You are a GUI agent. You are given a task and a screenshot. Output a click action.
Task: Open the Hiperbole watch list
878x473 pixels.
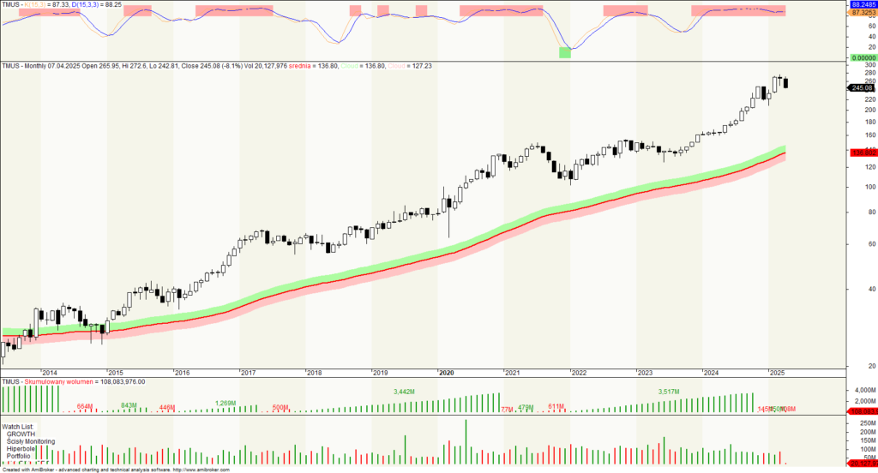[21, 449]
